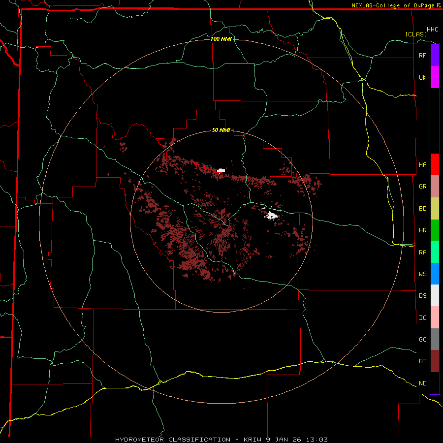The width and height of the screenshot is (443, 443).
Task: Click the DS legend label
Action: coord(422,296)
